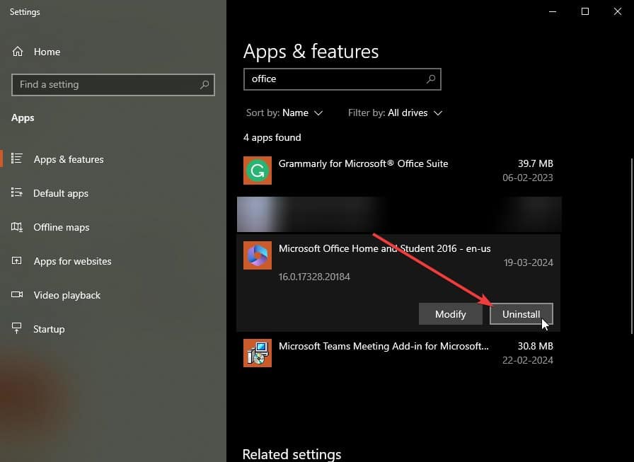
Task: Focus the Find a setting search field
Action: 113,85
